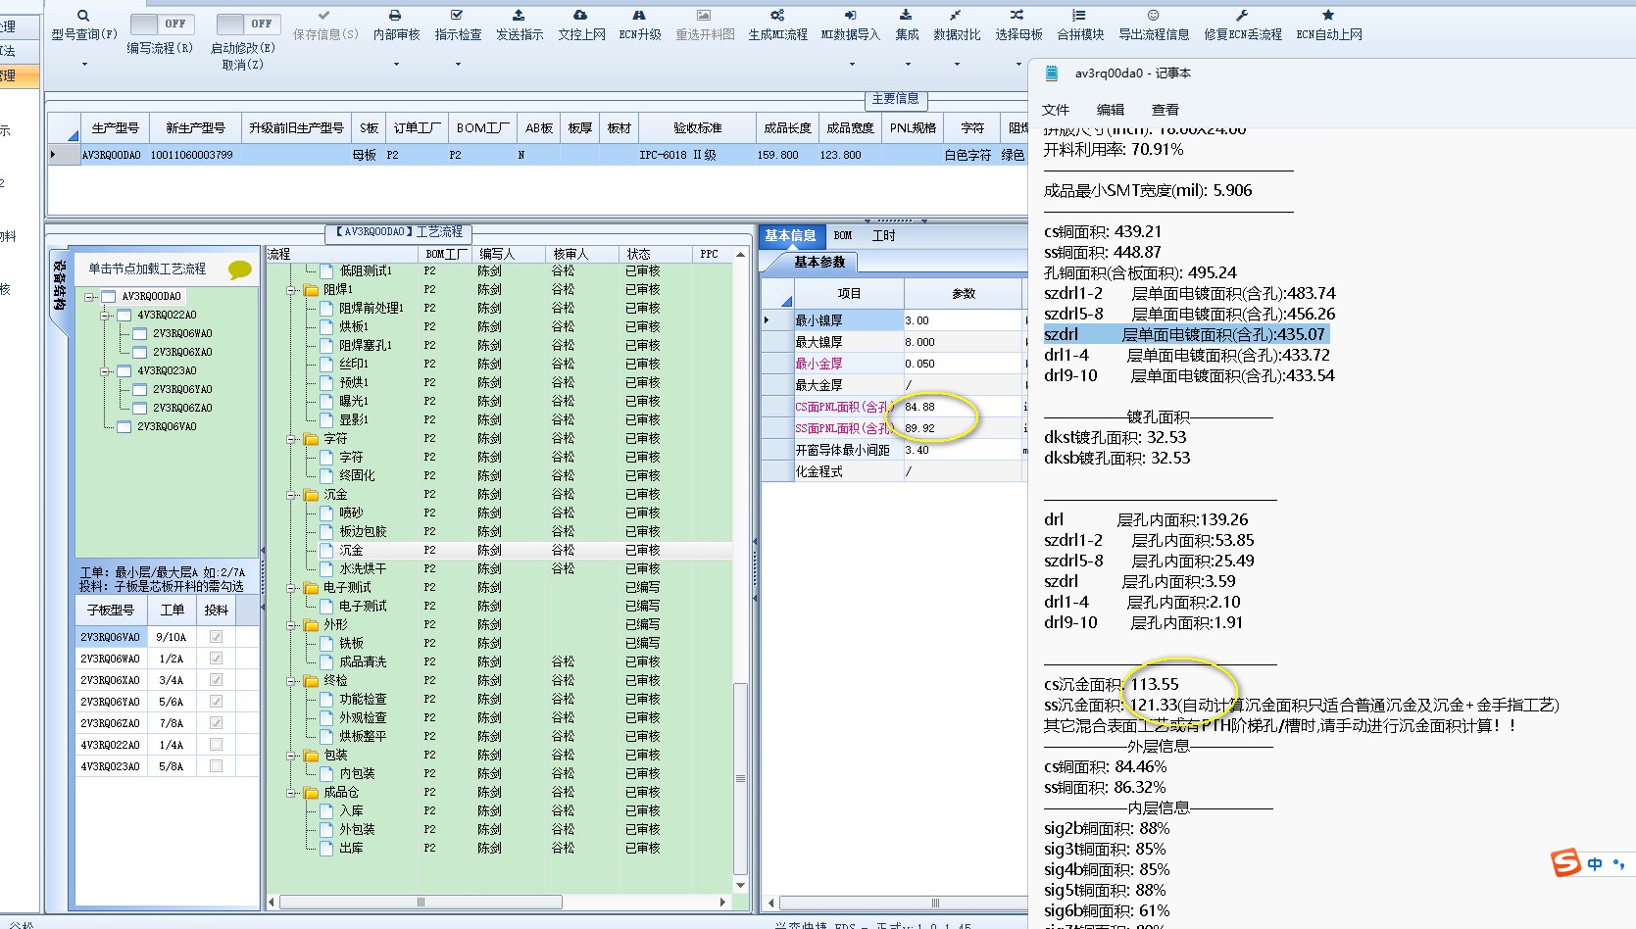Switch to the 工时 tab
1636x929 pixels.
coord(883,236)
